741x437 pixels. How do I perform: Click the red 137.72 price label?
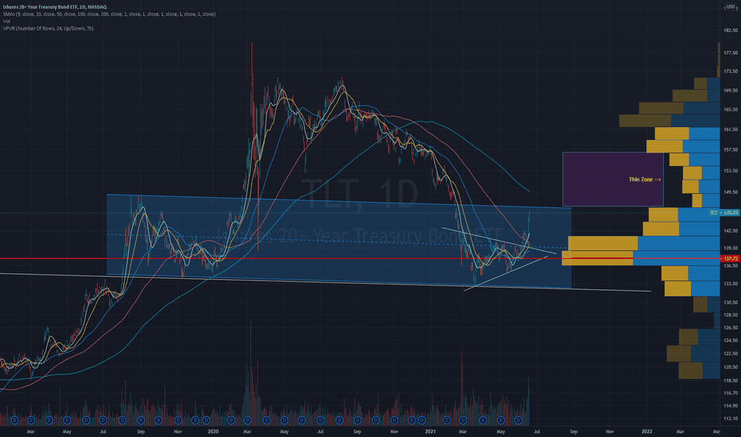click(730, 258)
